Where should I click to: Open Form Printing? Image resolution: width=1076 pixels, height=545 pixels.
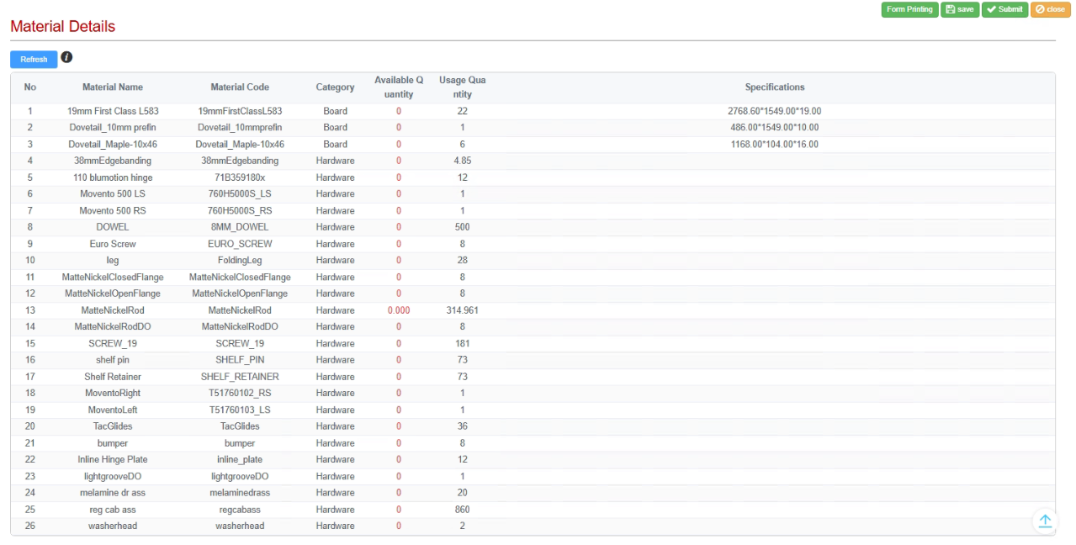[x=909, y=9]
